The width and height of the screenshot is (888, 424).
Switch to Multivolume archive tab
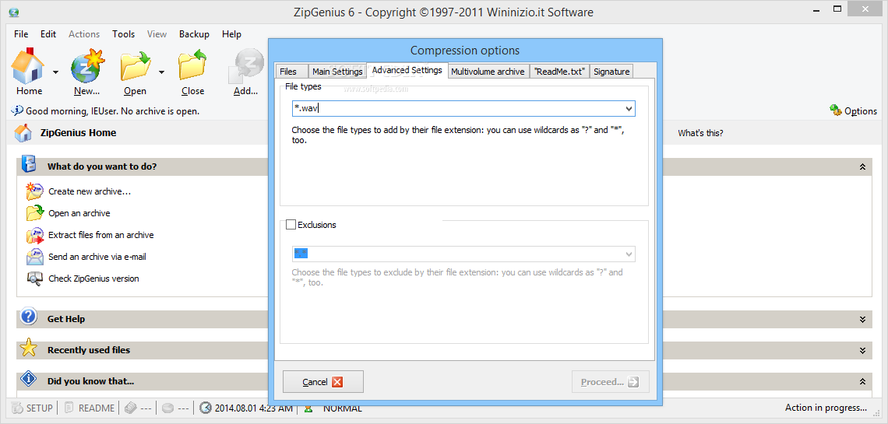click(x=488, y=72)
